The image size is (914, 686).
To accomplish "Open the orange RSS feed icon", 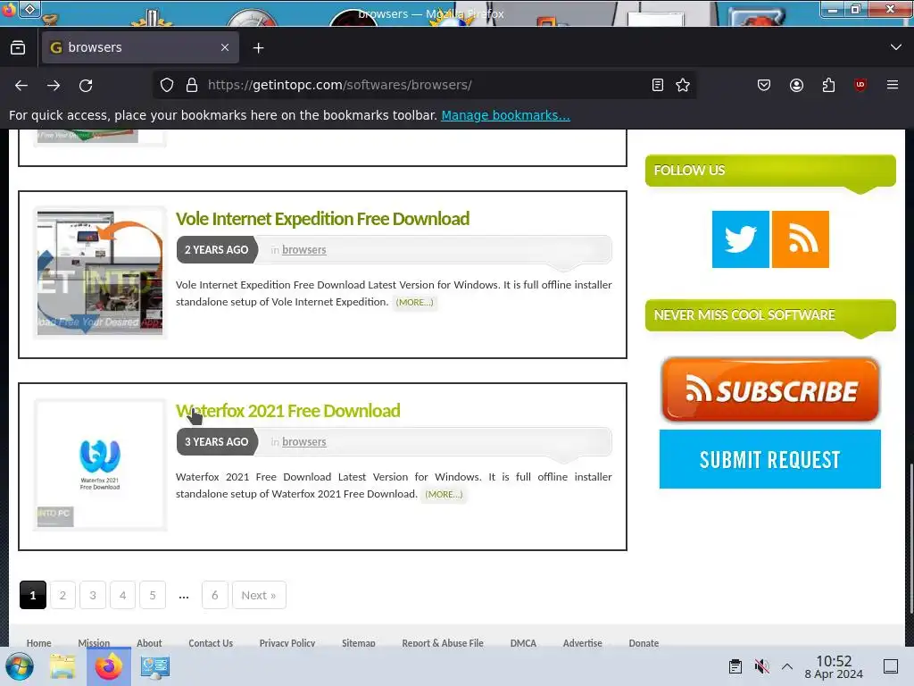I will click(801, 239).
